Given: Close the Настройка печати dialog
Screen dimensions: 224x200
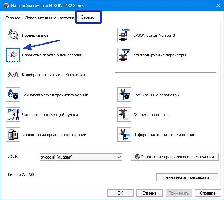Looking at the screenshot, I should point(218,5).
